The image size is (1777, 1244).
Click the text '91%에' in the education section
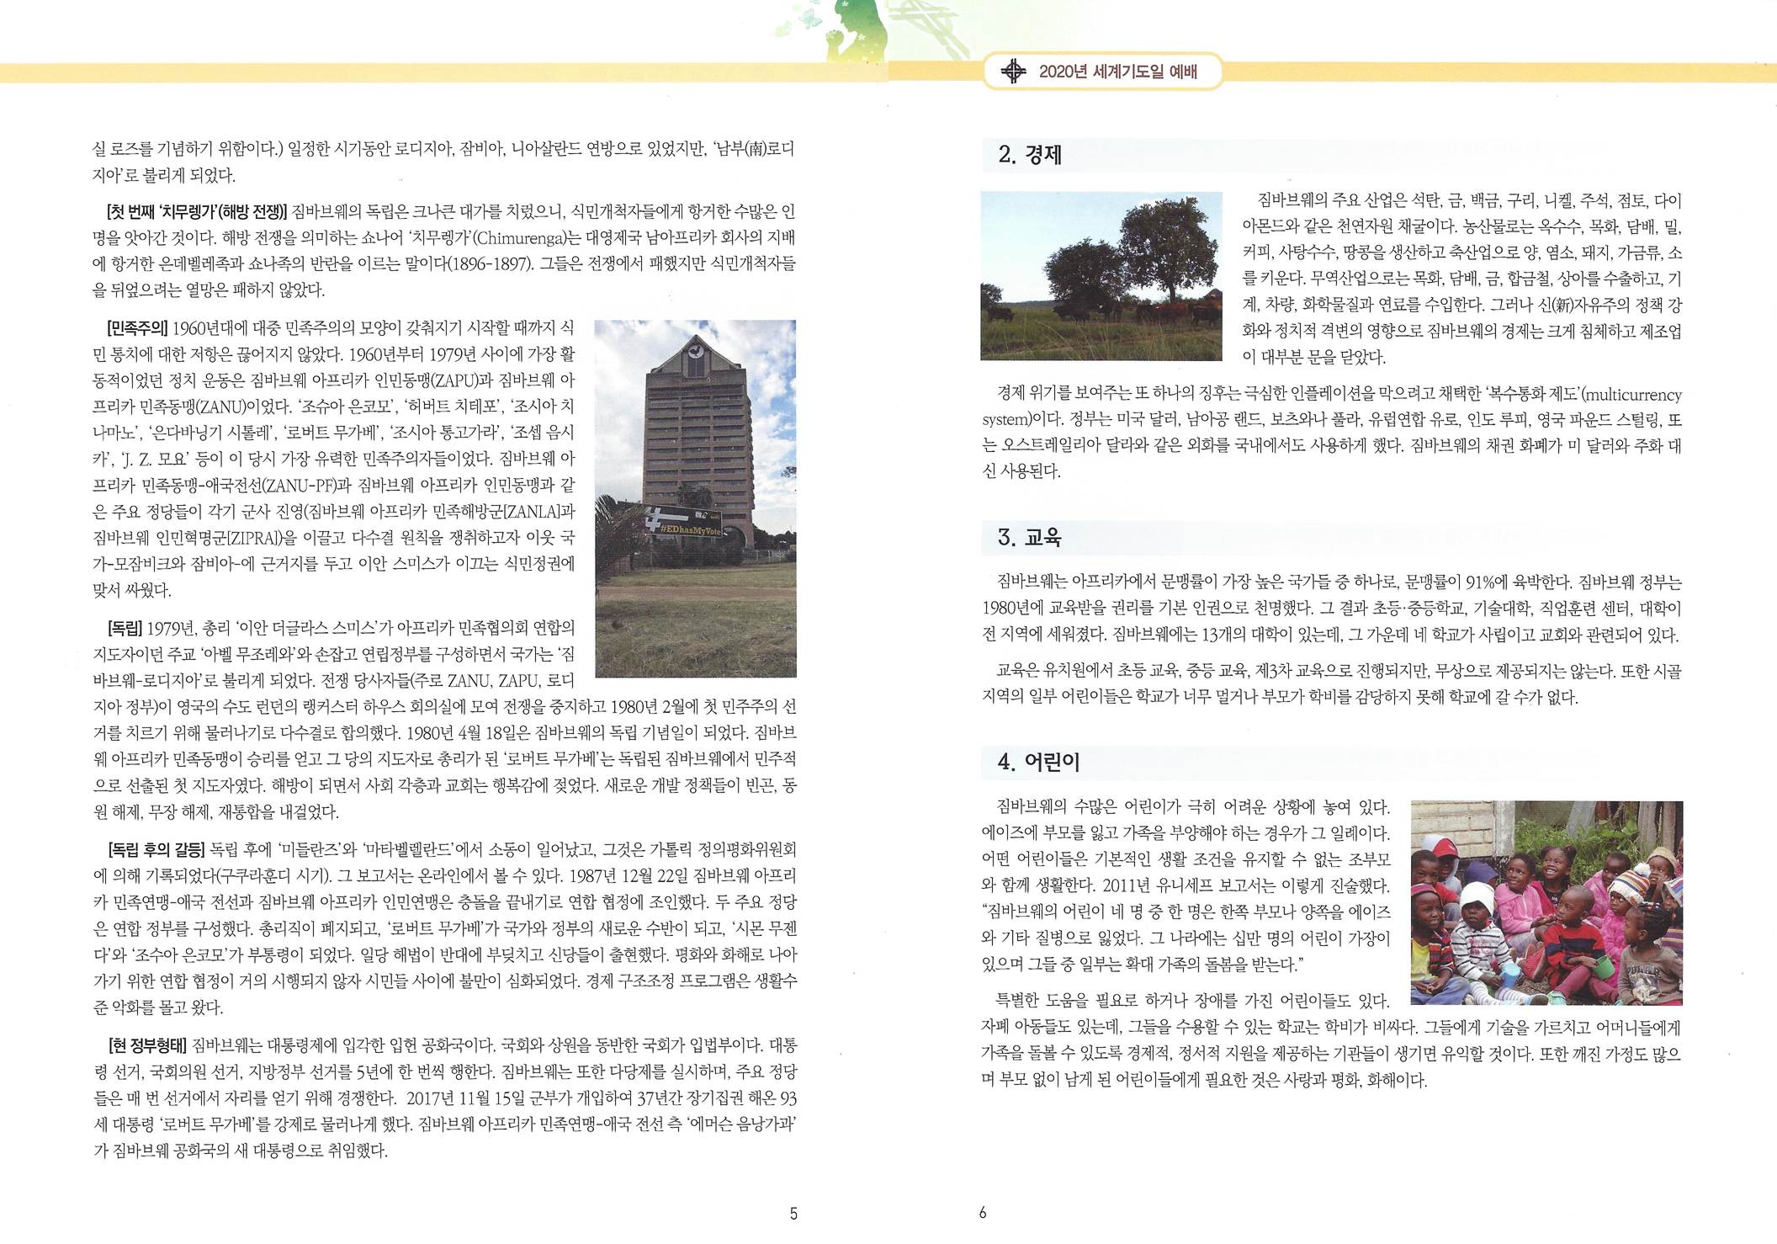1485,582
